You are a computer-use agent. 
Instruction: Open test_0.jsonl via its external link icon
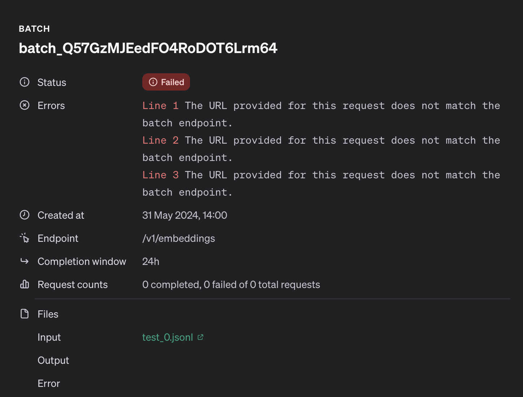pyautogui.click(x=201, y=336)
